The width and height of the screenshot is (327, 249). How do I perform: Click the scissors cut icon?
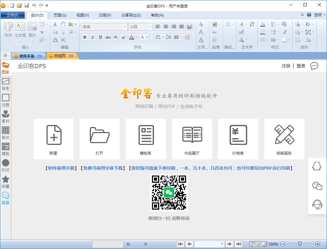(x=55, y=24)
